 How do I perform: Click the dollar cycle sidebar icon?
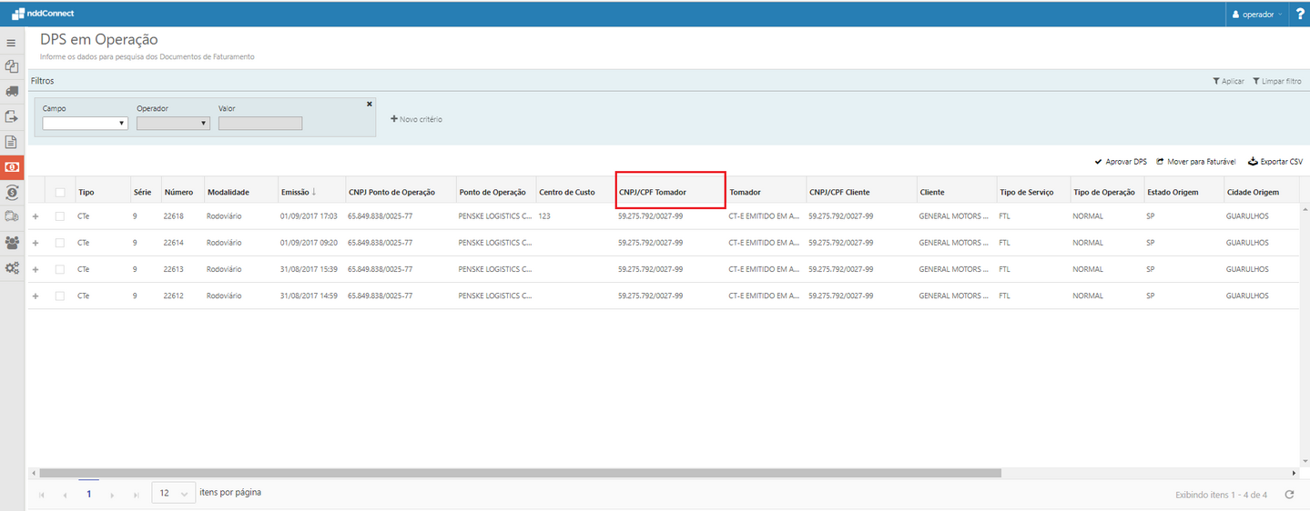[12, 193]
